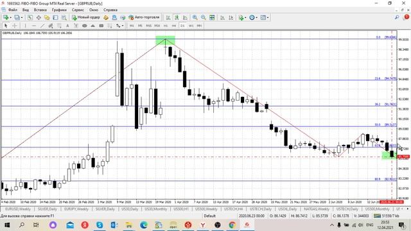The image size is (411, 231).
Task: Expand the Periods dropdown arrow
Action: (257, 17)
